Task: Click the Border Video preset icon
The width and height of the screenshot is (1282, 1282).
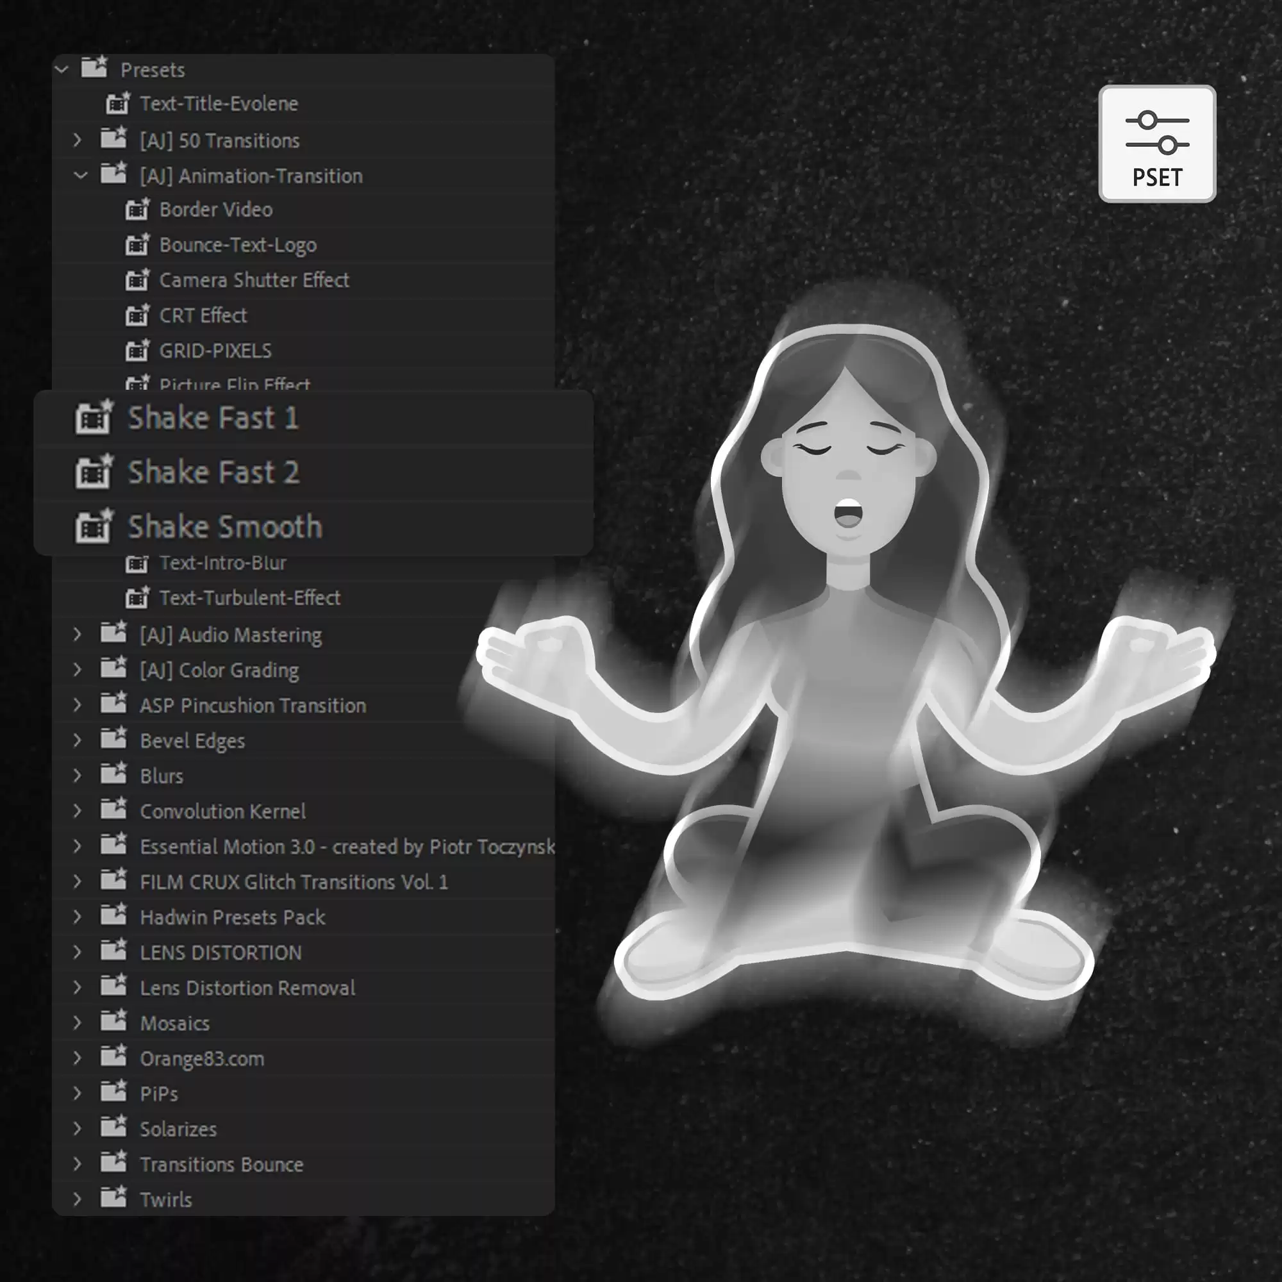Action: (x=137, y=210)
